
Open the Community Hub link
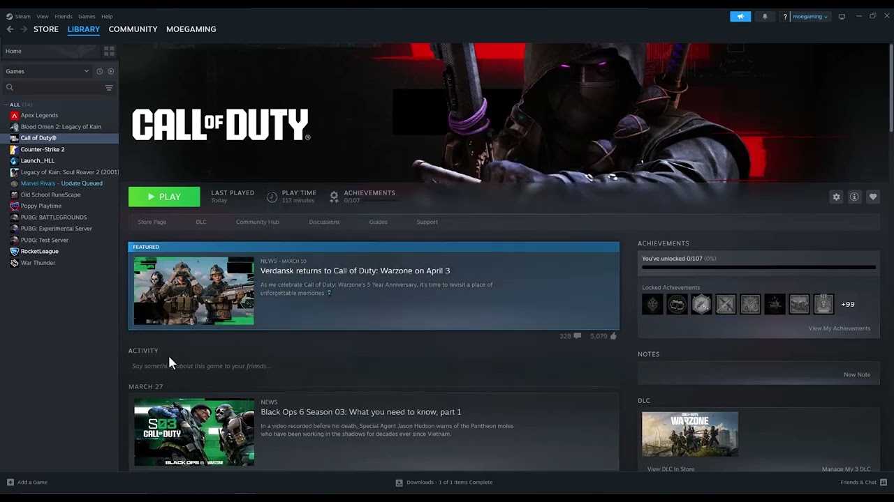[x=258, y=222]
